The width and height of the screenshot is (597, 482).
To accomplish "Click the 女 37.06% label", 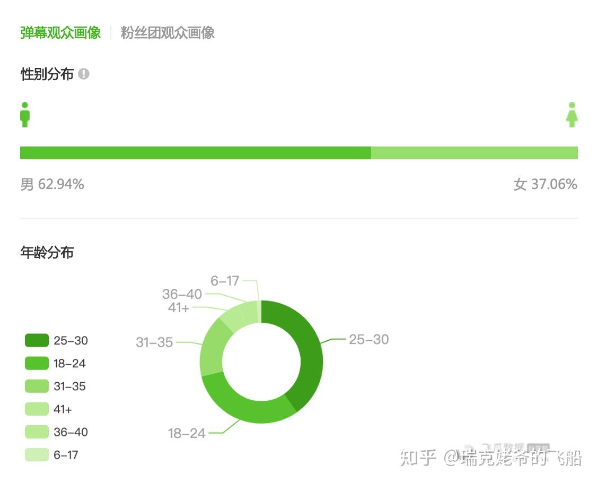I will click(x=545, y=184).
